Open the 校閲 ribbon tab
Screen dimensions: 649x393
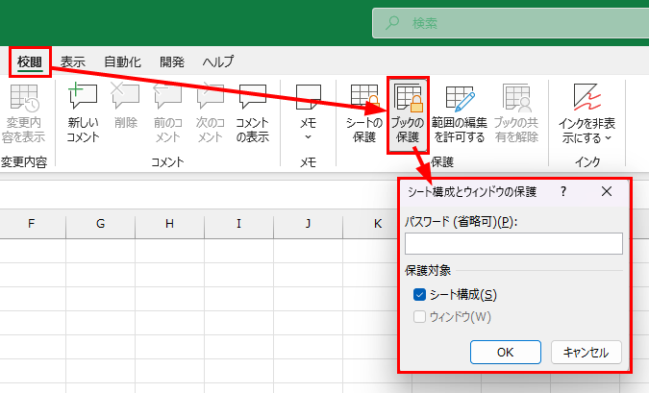tap(30, 62)
